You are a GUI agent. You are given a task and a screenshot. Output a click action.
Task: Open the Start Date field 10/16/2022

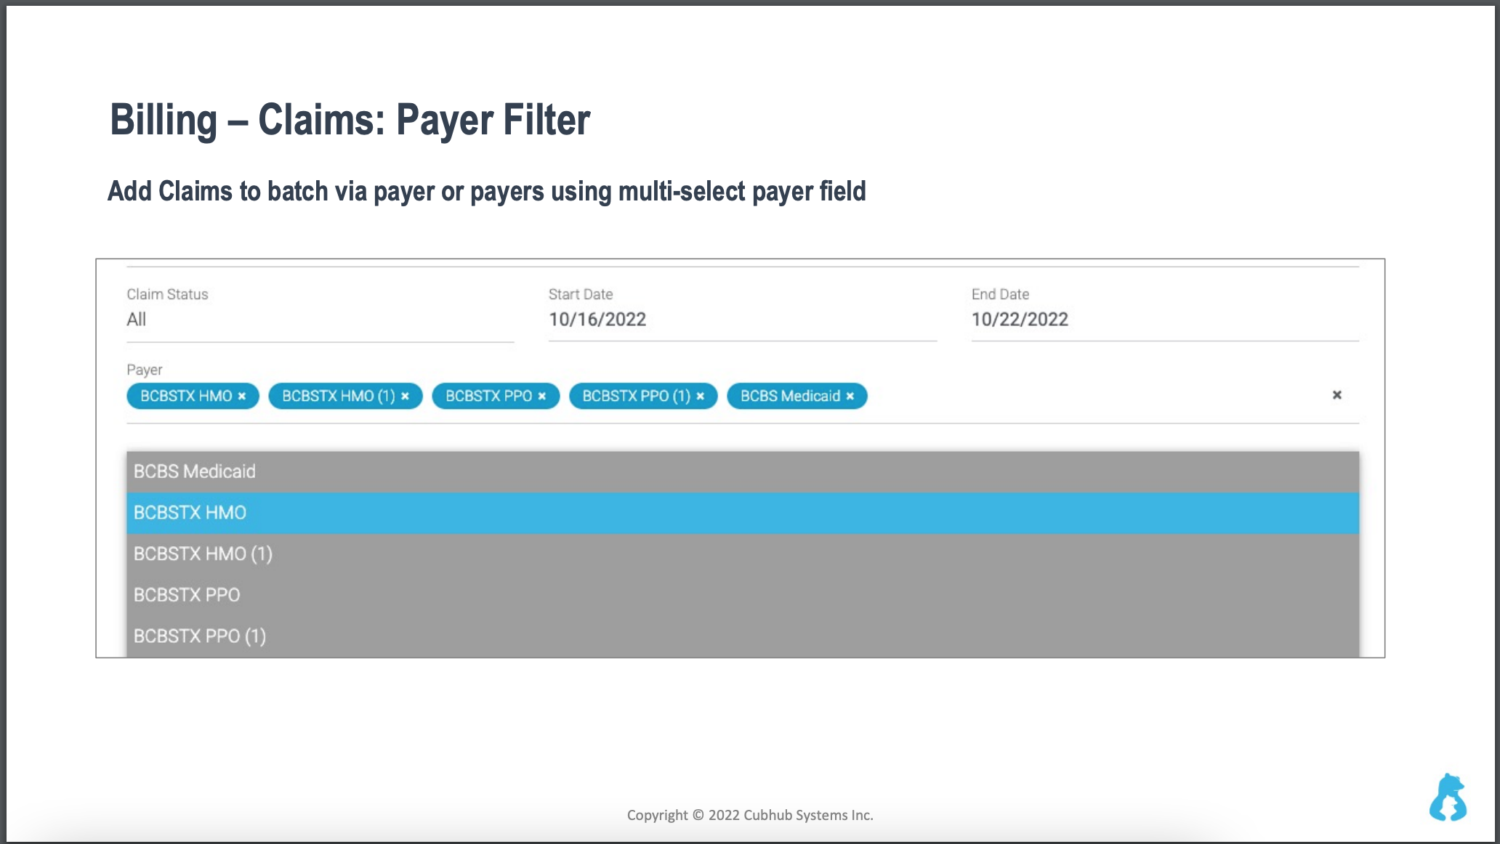point(743,320)
